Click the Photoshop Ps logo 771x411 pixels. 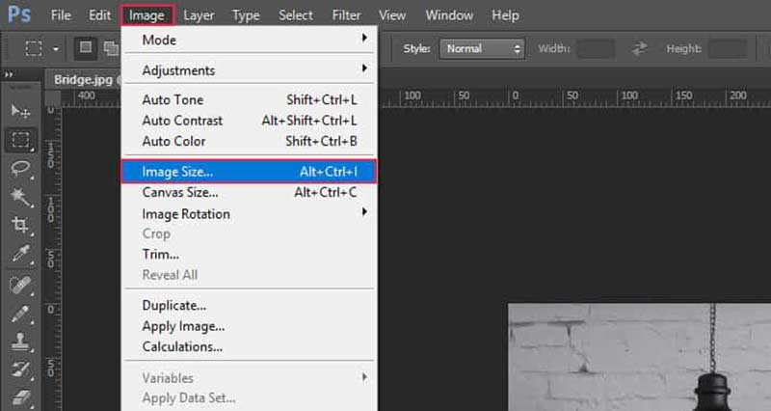[x=19, y=14]
